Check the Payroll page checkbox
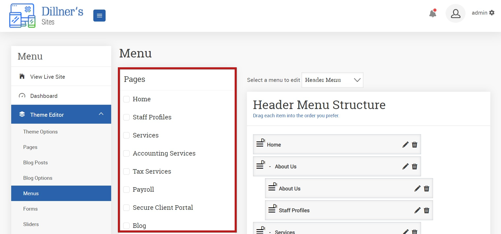The width and height of the screenshot is (501, 234). 126,190
